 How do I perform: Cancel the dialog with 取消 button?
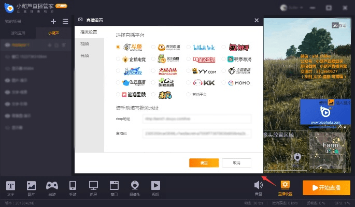pyautogui.click(x=237, y=162)
